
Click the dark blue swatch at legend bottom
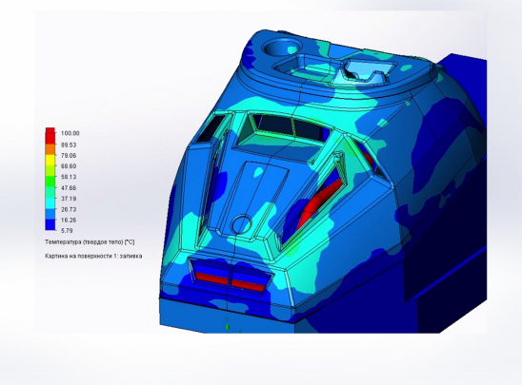tap(50, 224)
